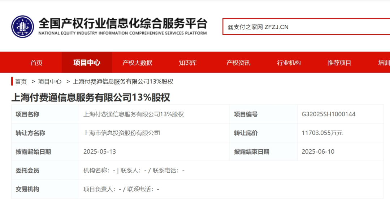Open the 推荐项目 navigation tab

click(x=339, y=63)
